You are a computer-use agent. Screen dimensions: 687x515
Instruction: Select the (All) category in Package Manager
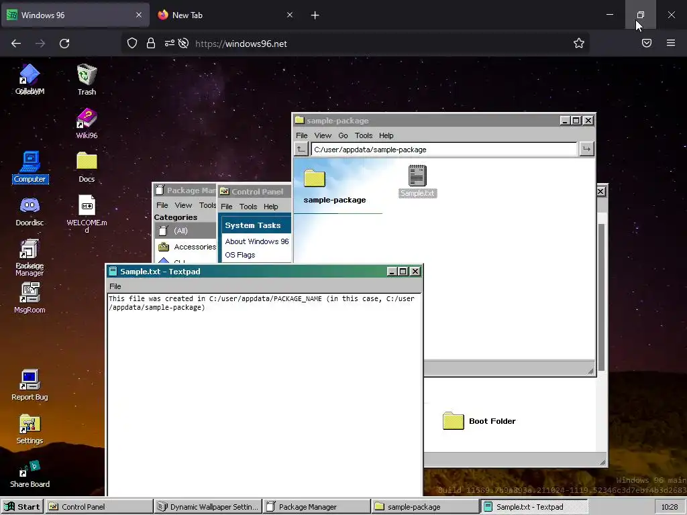coord(186,231)
